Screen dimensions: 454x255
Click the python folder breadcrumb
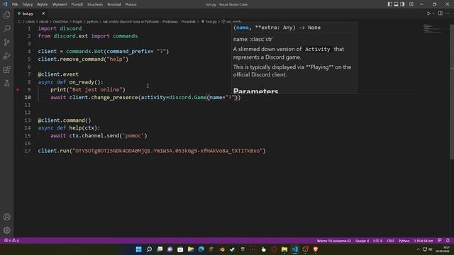(x=92, y=21)
